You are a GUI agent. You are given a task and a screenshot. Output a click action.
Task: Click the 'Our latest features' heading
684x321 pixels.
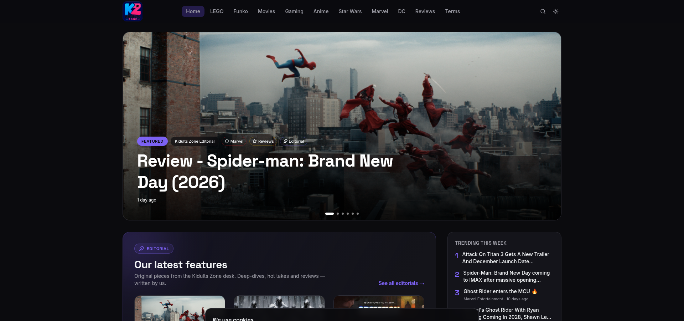pos(181,265)
